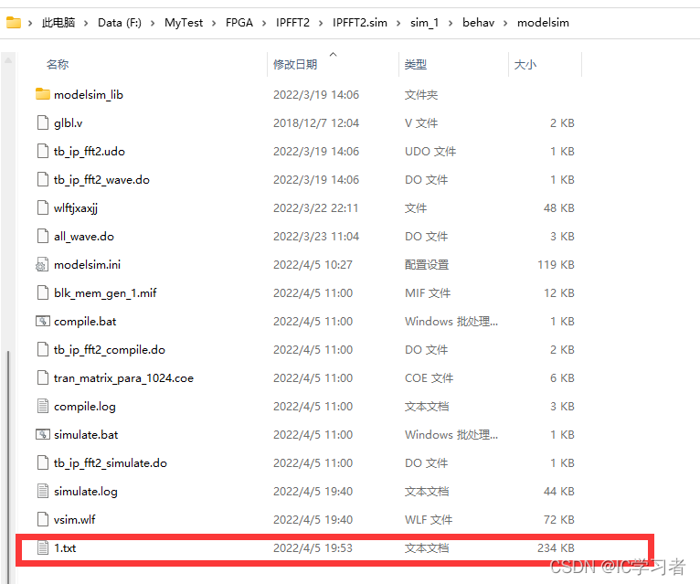
Task: Sort files by the 名称 column header
Action: 58,64
